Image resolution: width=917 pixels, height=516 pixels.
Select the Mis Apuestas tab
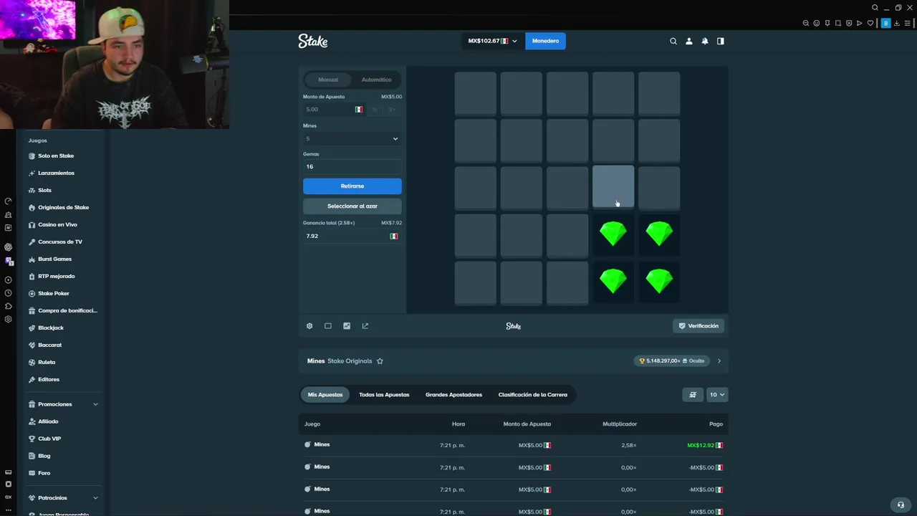pyautogui.click(x=325, y=395)
